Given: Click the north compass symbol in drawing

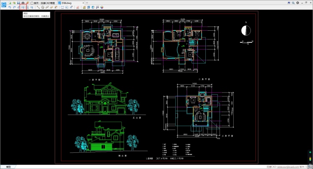Looking at the screenshot, I should (x=246, y=31).
